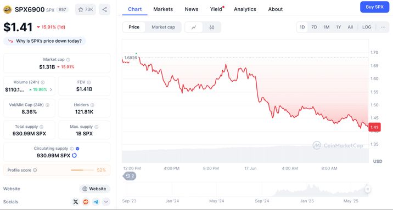Image resolution: width=393 pixels, height=210 pixels.
Task: Select All time range
Action: pyautogui.click(x=350, y=27)
